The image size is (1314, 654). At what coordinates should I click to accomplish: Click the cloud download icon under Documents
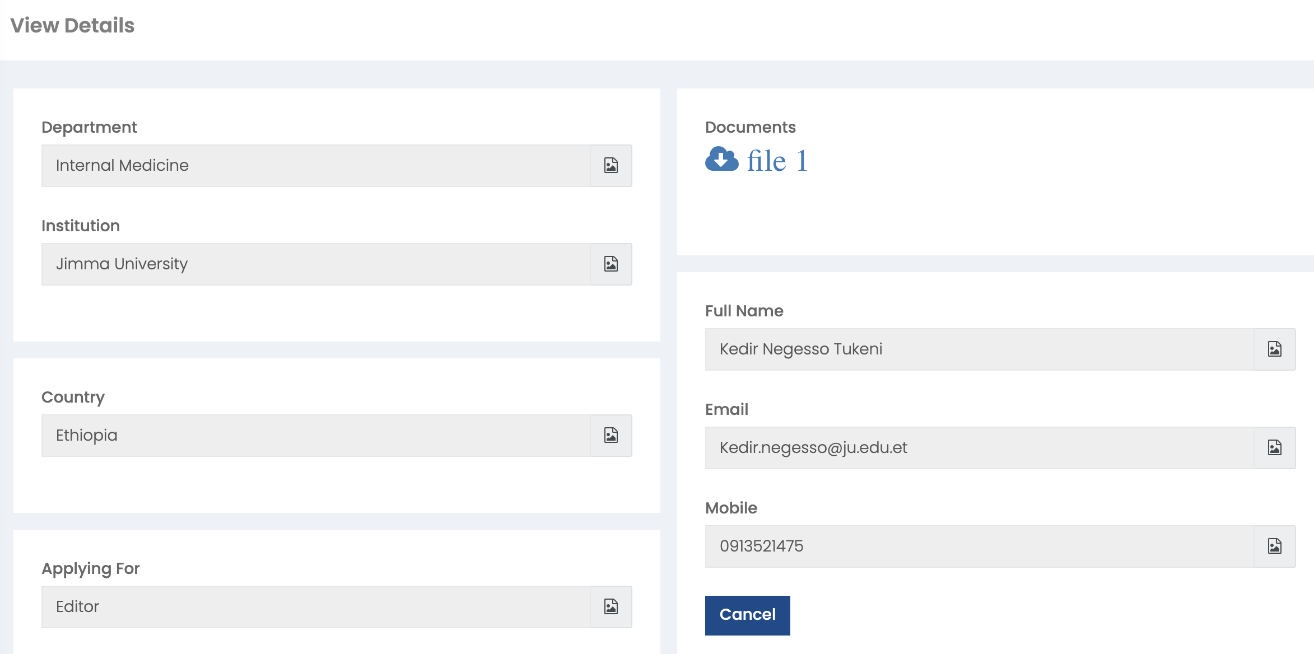point(721,160)
